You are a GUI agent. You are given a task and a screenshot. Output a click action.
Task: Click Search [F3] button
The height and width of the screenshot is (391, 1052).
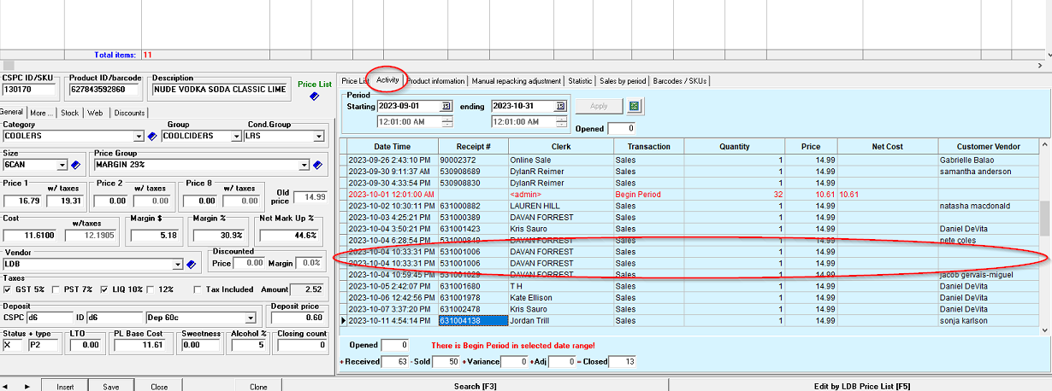point(475,386)
